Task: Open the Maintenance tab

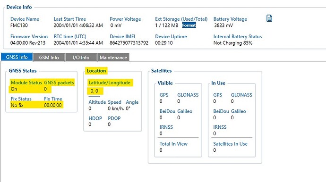Action: (113, 58)
